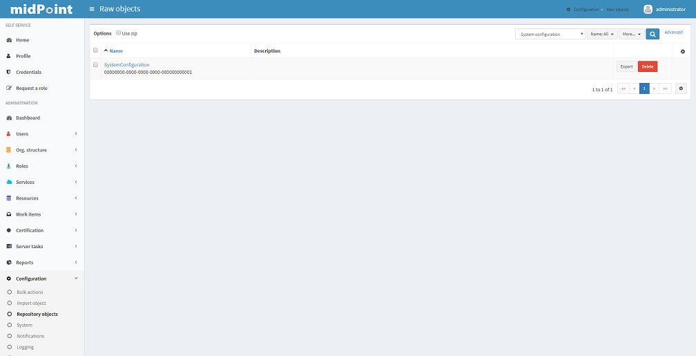Click the breadcrumb Configuration gear icon
Viewport: 696px width, 356px height.
point(569,10)
